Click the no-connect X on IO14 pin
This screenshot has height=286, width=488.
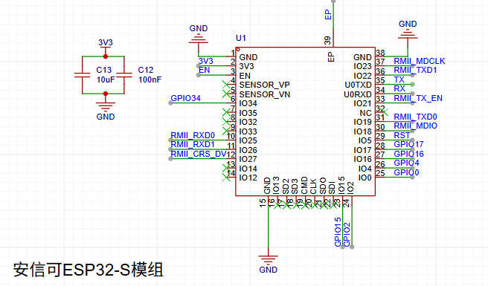coord(227,168)
